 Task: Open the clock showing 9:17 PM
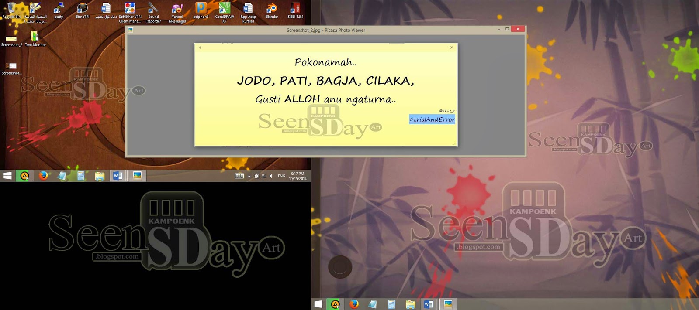(x=298, y=176)
